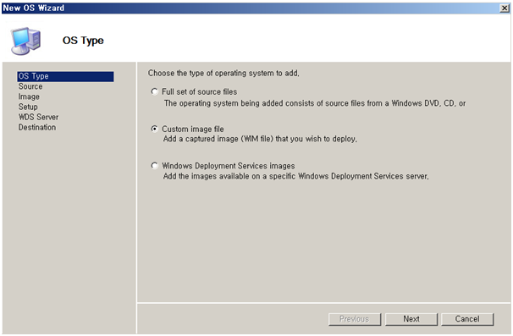Click the OS Type page heading

click(83, 41)
